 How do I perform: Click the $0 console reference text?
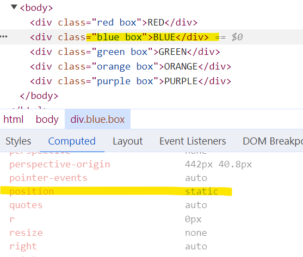[237, 37]
